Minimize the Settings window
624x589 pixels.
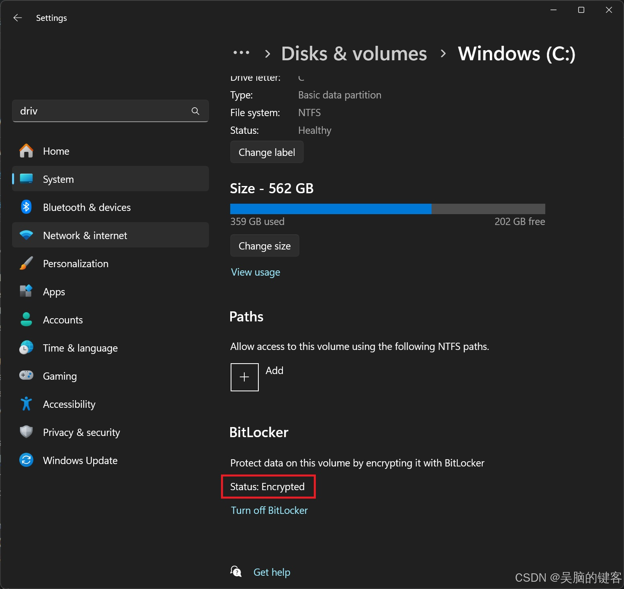pyautogui.click(x=553, y=10)
